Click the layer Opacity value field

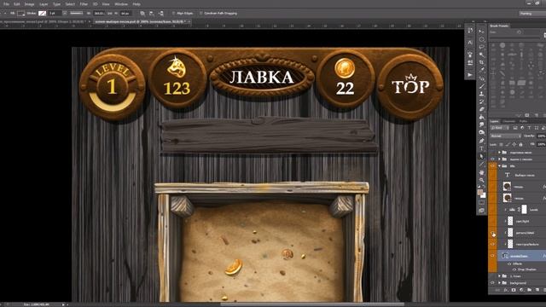tap(541, 136)
